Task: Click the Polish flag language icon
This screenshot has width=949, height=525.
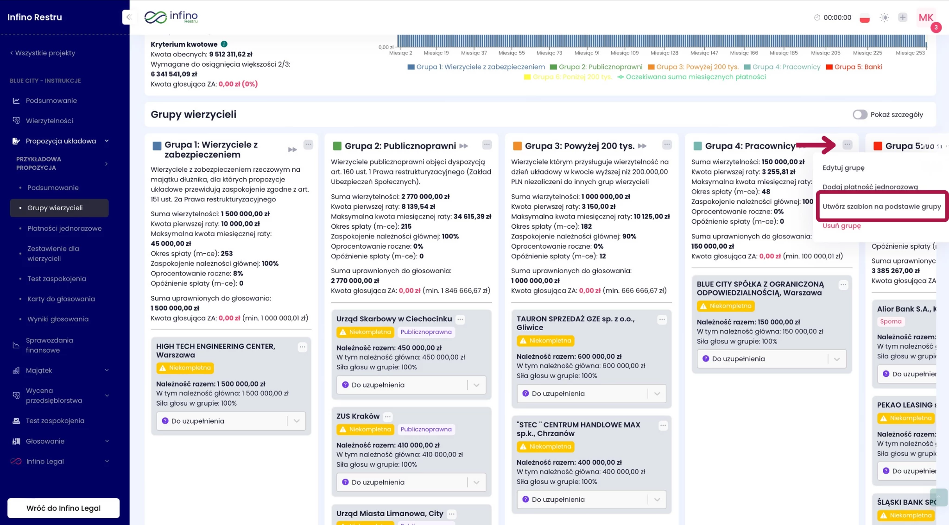Action: (x=865, y=18)
